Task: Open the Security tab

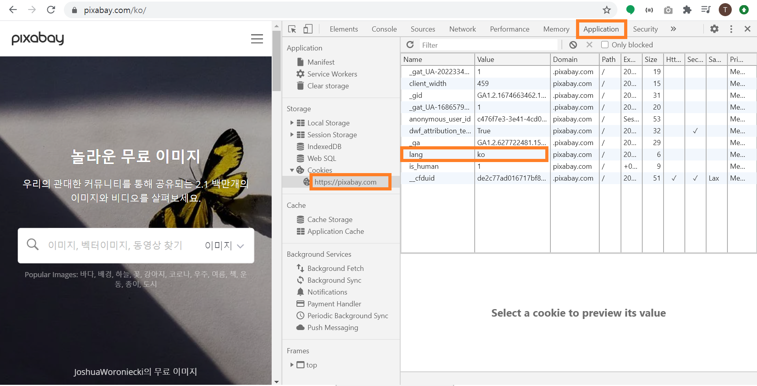Action: 645,29
